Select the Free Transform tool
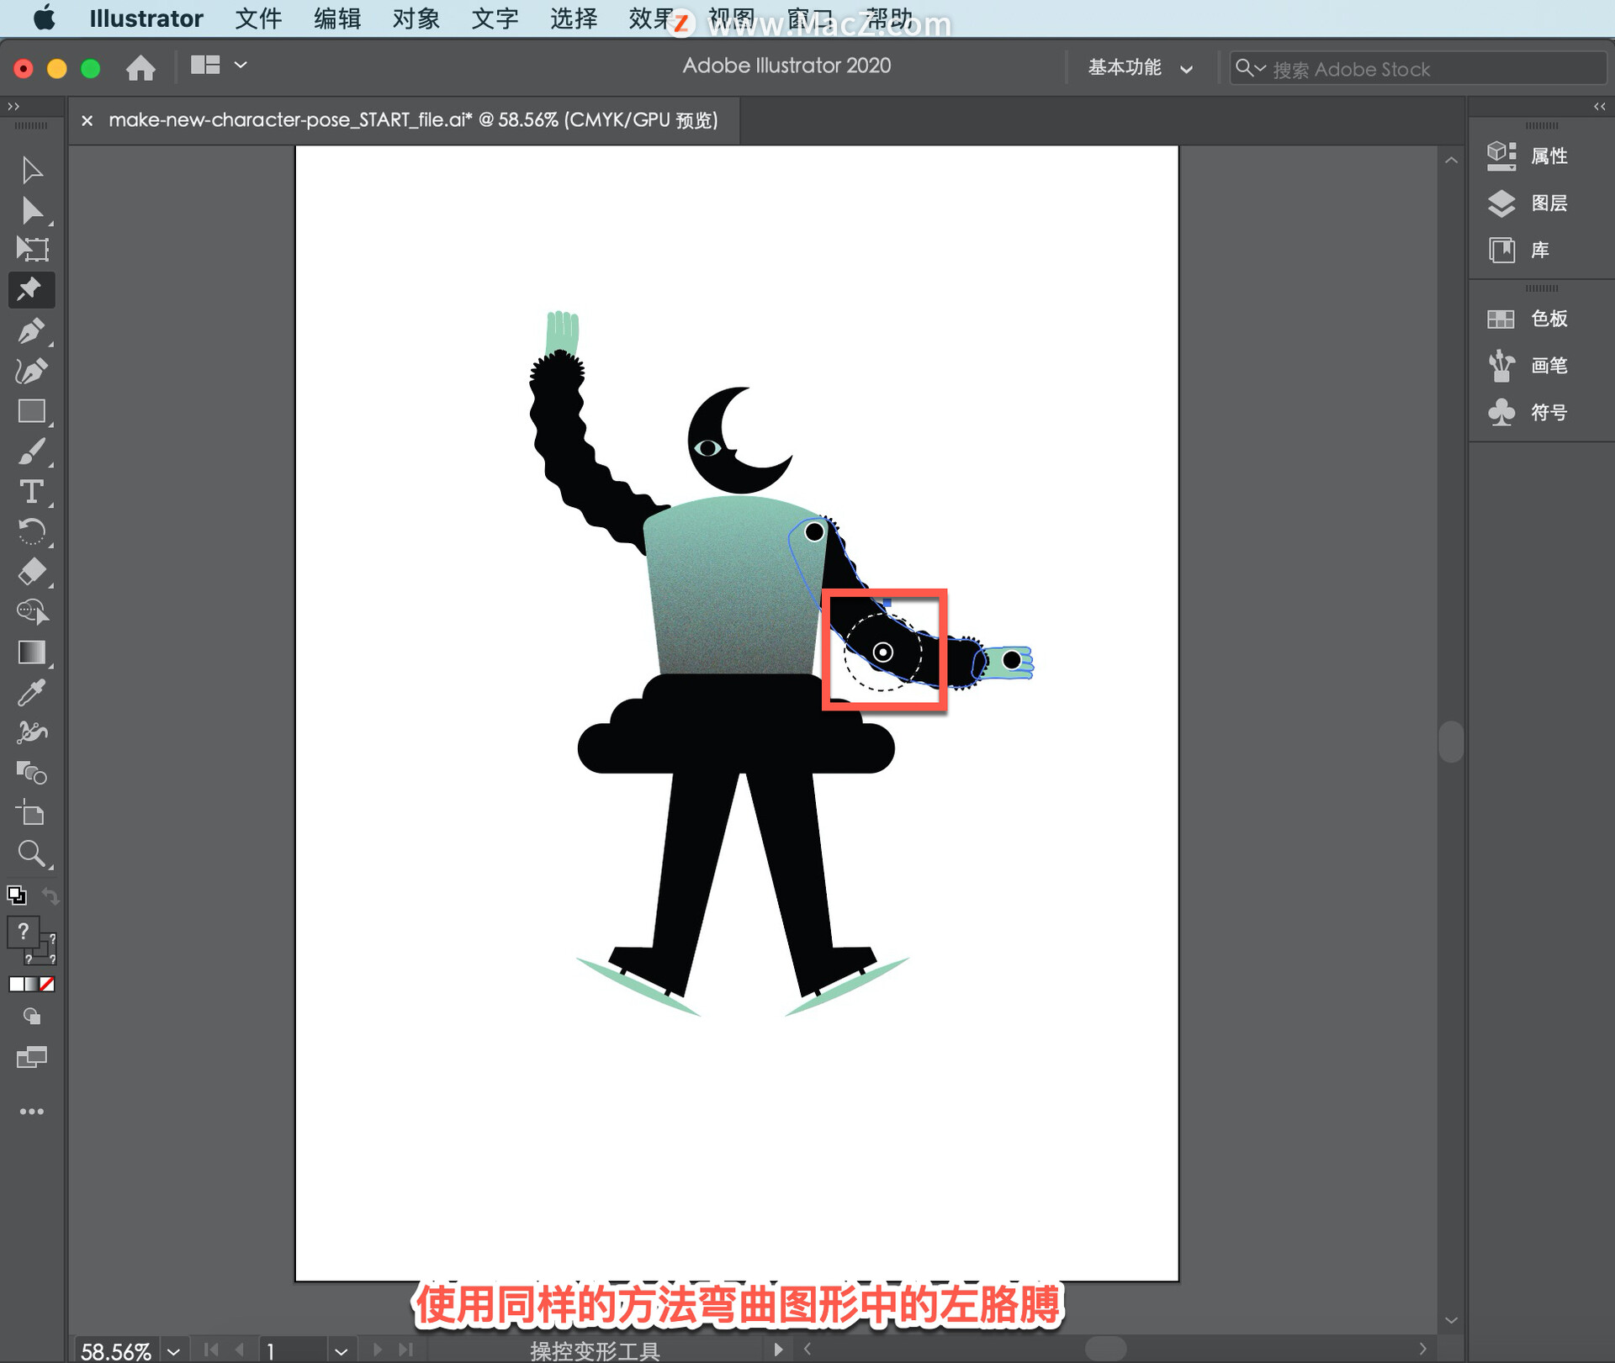 click(x=32, y=250)
